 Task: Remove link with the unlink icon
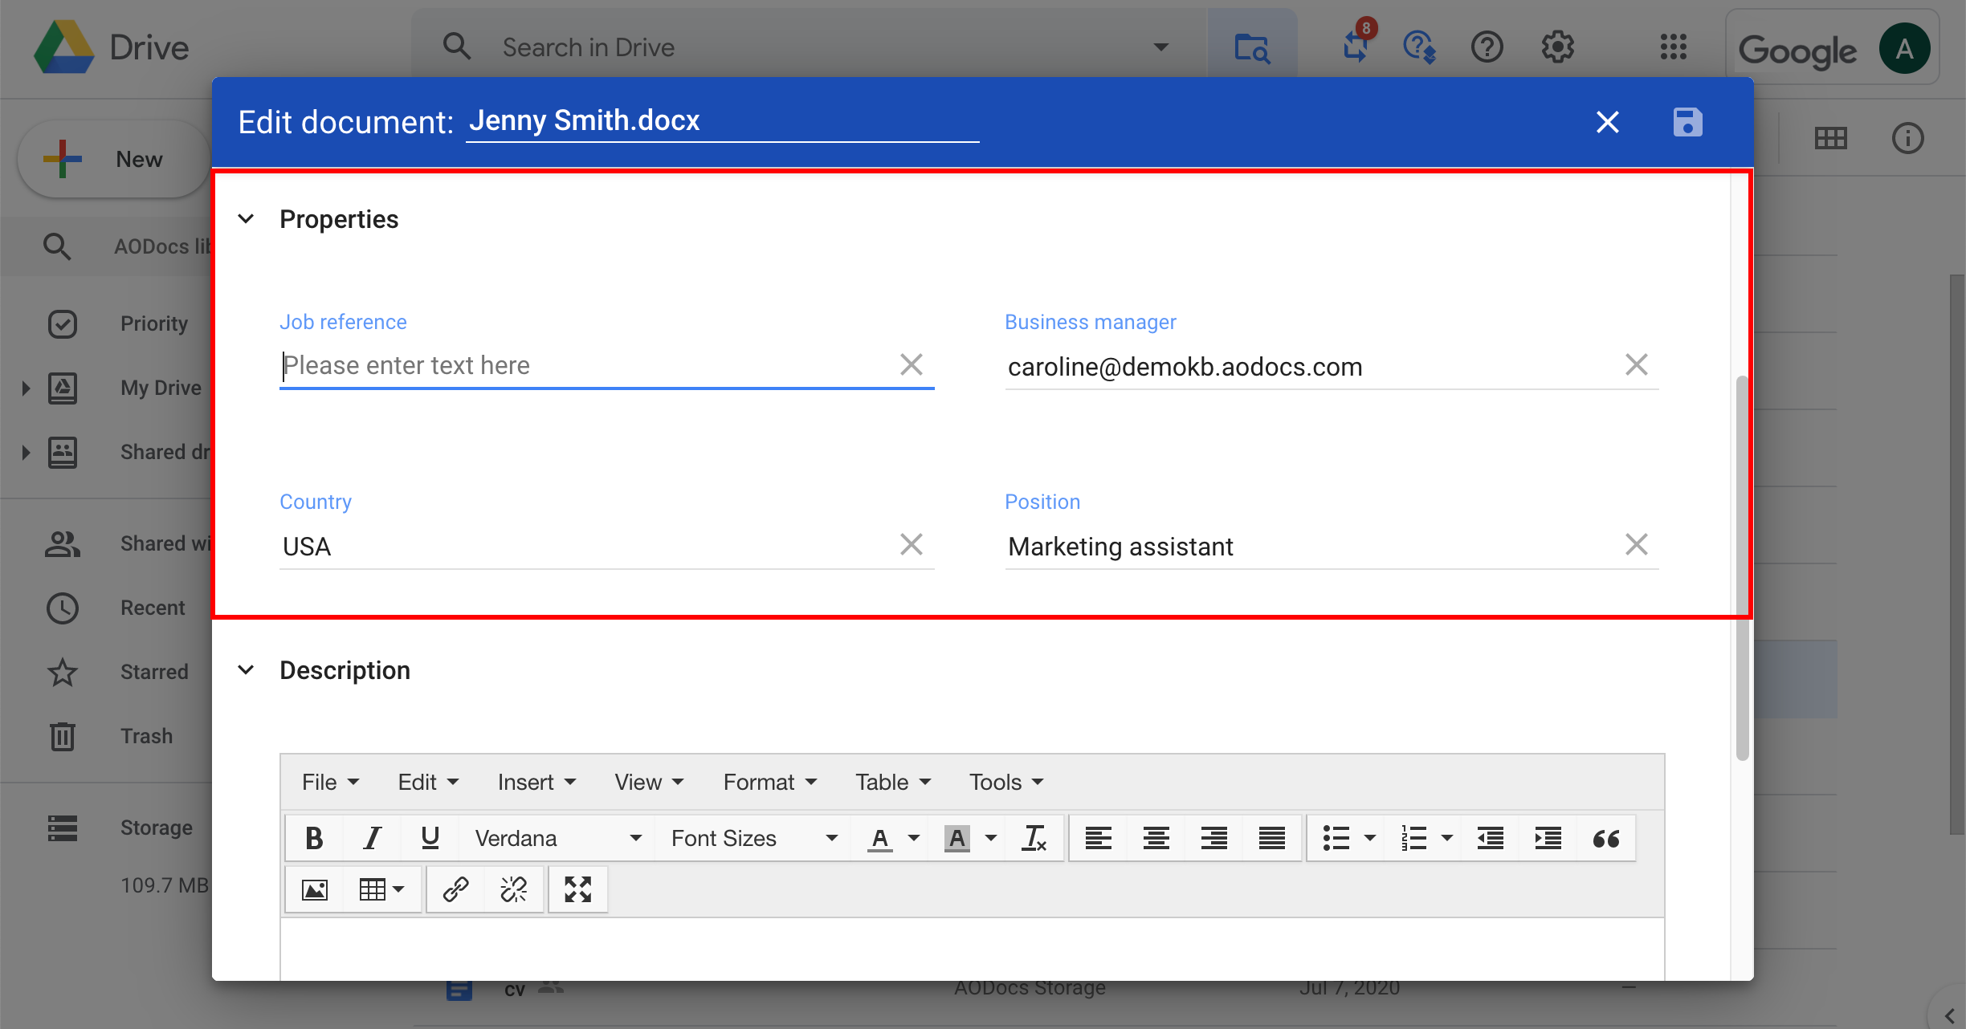(x=513, y=889)
